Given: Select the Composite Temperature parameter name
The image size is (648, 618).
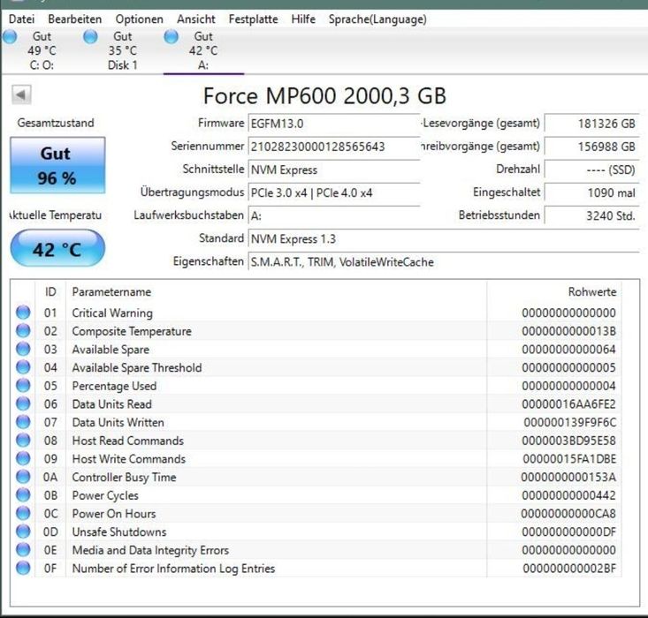Looking at the screenshot, I should click(x=132, y=331).
